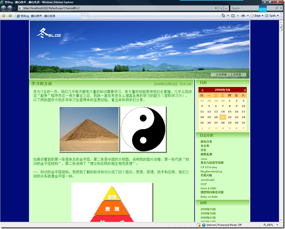285x229 pixels.
Task: Click the Print toolbar icon
Action: click(x=243, y=16)
